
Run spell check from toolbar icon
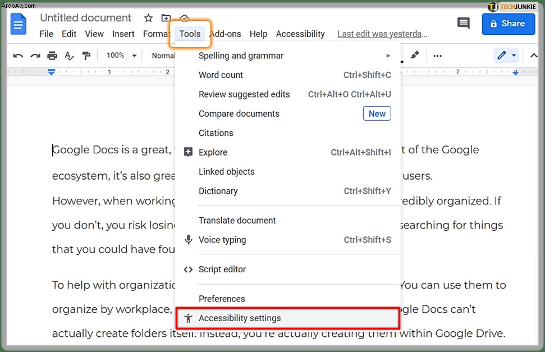[x=69, y=56]
